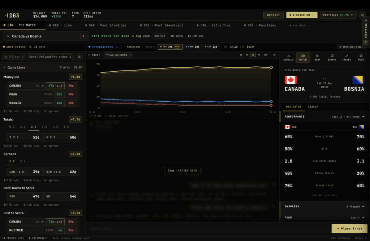Select the Pre-Match sub-tab

coord(293,107)
